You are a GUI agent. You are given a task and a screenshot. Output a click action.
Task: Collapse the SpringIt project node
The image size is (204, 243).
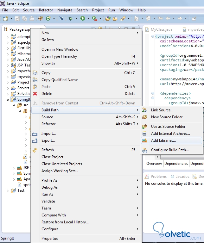point(8,100)
